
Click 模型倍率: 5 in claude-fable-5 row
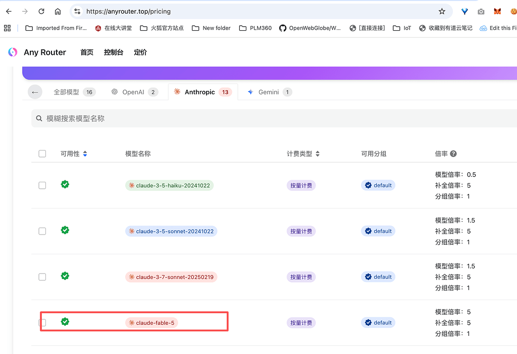(453, 312)
